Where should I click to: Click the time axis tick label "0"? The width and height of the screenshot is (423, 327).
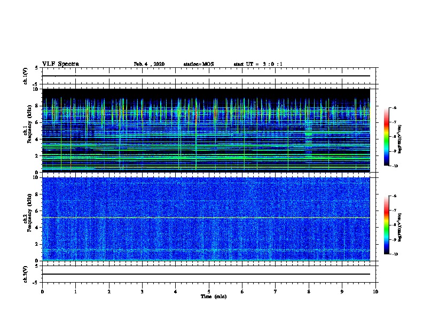click(42, 292)
